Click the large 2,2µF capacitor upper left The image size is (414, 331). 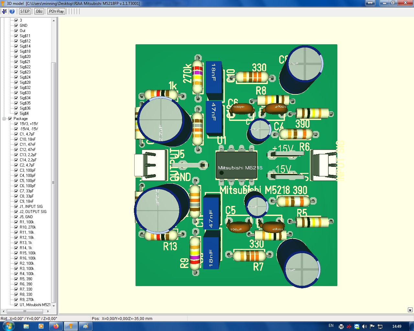[x=161, y=120]
